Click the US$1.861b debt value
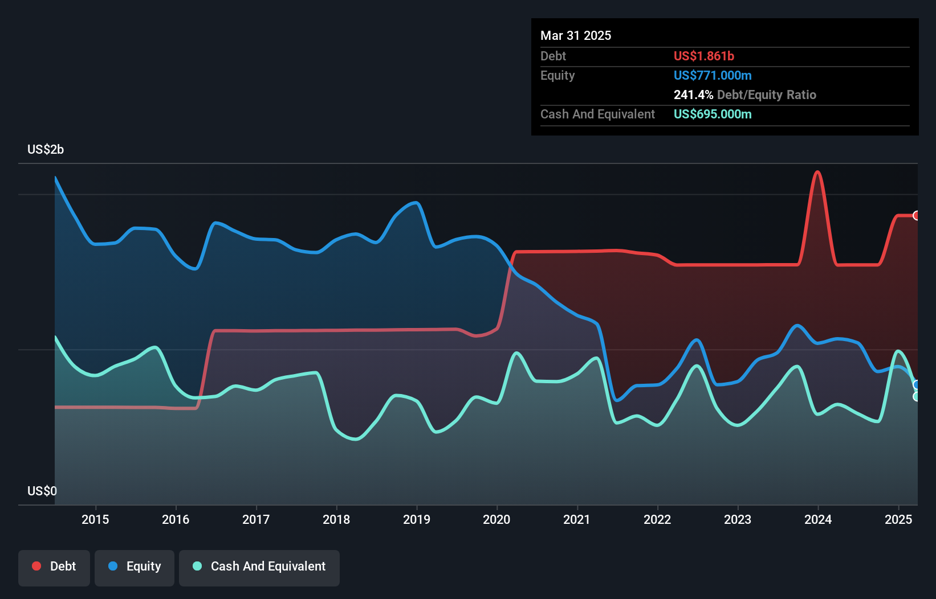The width and height of the screenshot is (936, 599). [704, 56]
